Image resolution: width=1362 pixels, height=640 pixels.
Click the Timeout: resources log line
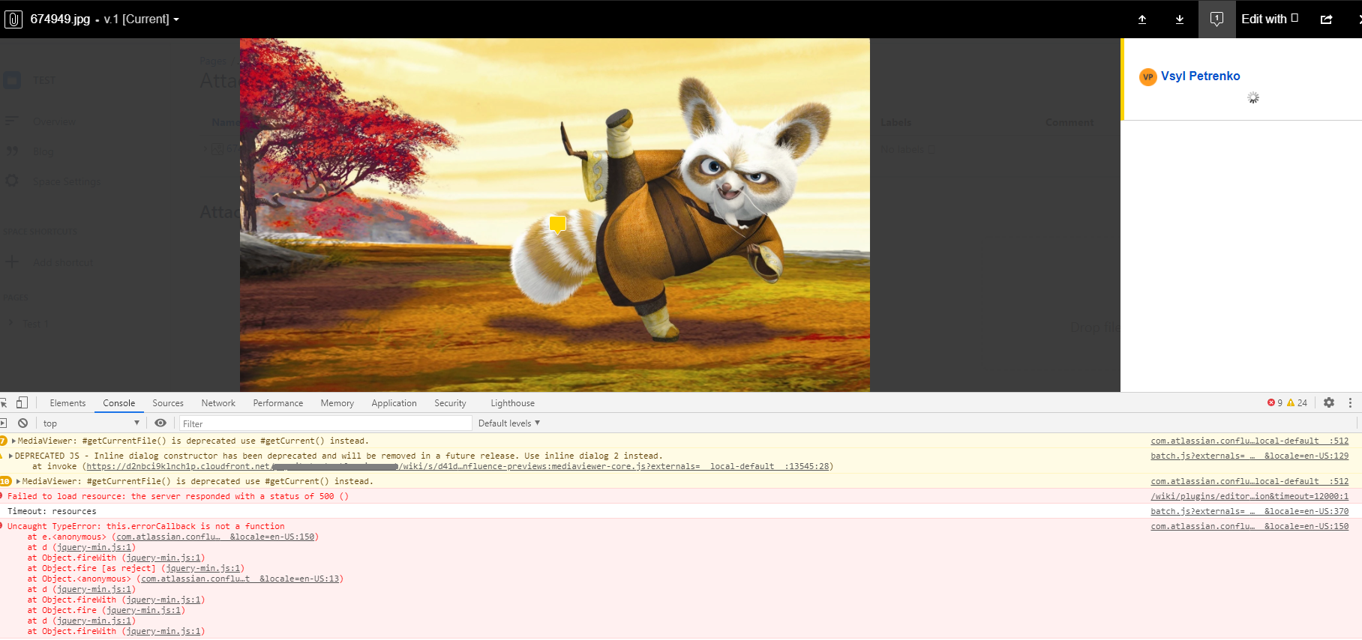pos(52,512)
